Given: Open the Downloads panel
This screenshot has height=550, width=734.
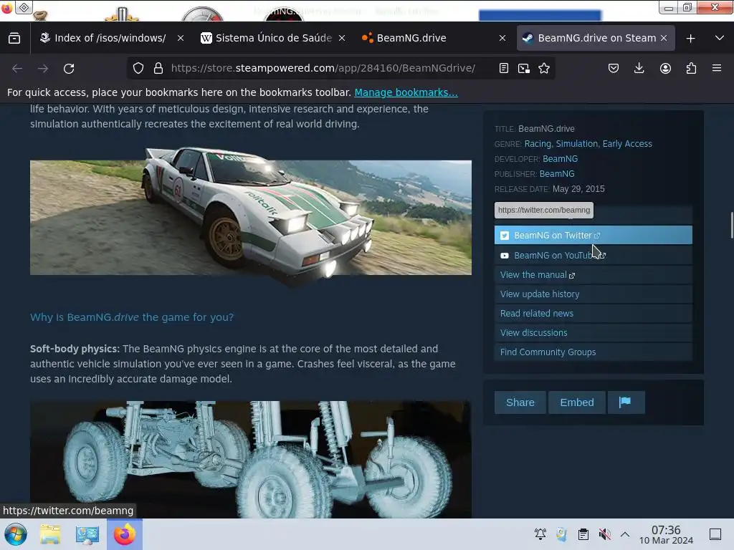Looking at the screenshot, I should (x=639, y=68).
